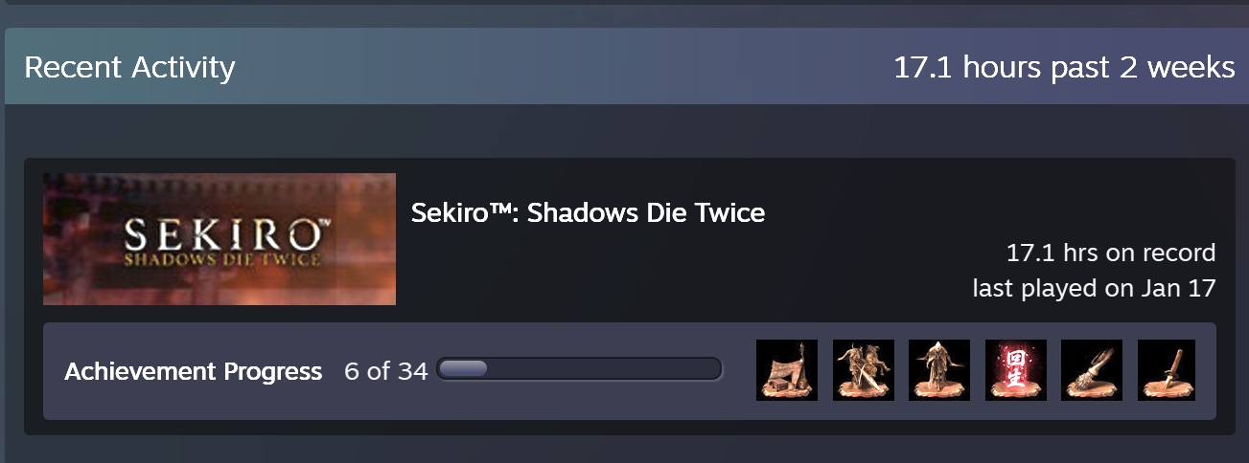Viewport: 1249px width, 463px height.
Task: Click the Shadows Die Twice banner subtitle
Action: pos(220,259)
